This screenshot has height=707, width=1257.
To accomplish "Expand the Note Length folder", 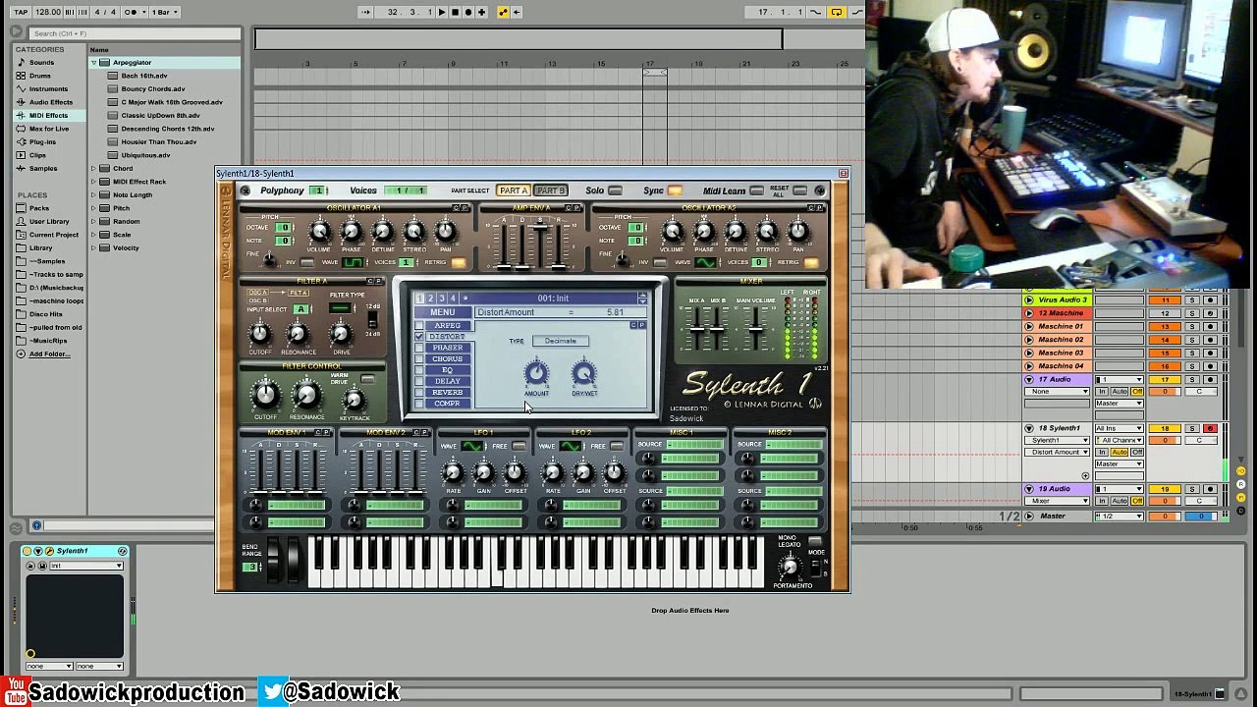I will (93, 194).
